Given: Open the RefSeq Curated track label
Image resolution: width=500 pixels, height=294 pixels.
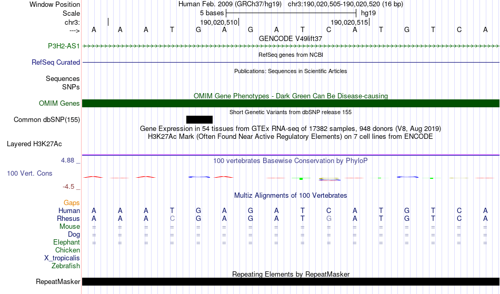Looking at the screenshot, I should 56,62.
